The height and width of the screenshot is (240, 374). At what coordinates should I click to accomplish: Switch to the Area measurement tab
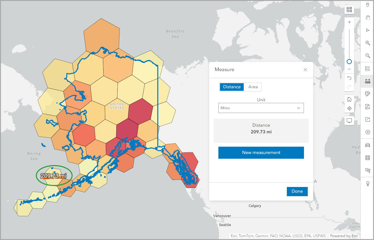tap(253, 87)
